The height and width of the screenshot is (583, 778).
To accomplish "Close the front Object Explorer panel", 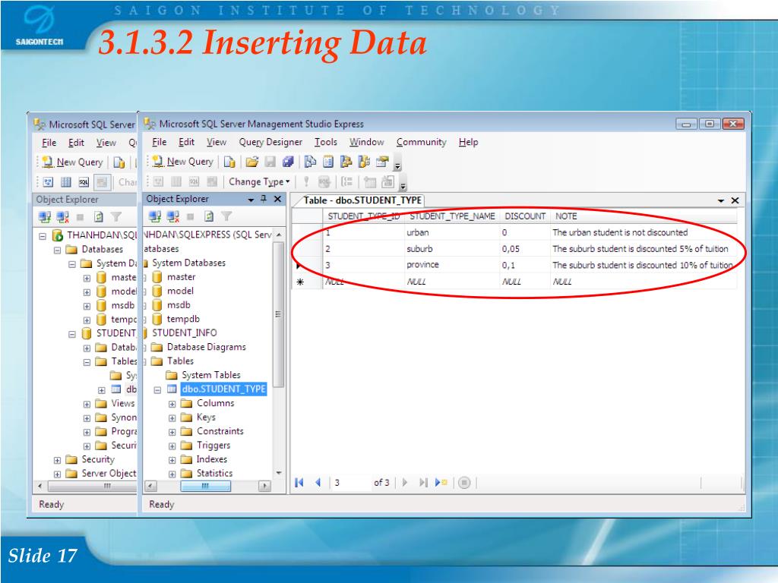I will 278,199.
